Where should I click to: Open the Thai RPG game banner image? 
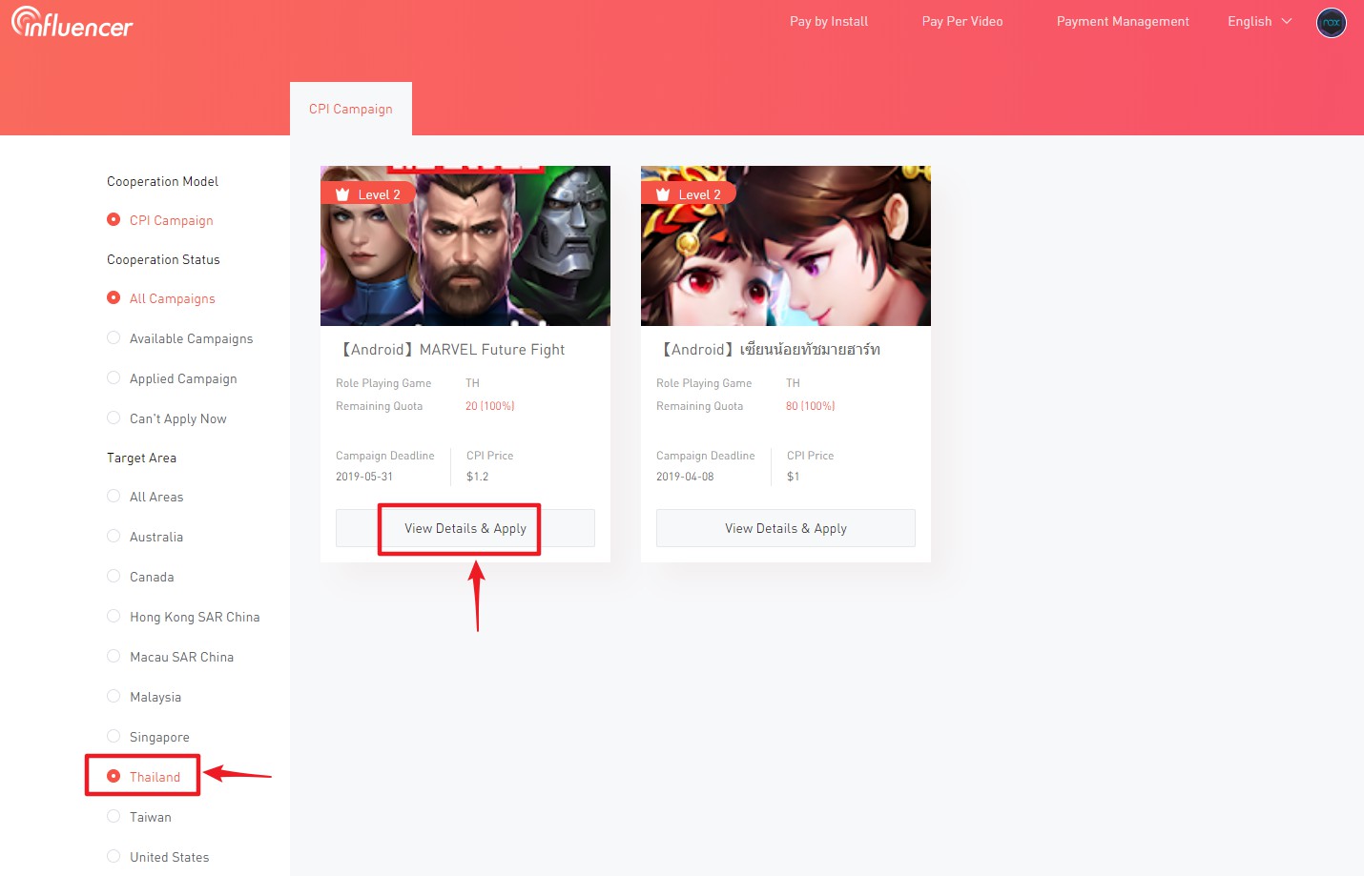point(785,257)
